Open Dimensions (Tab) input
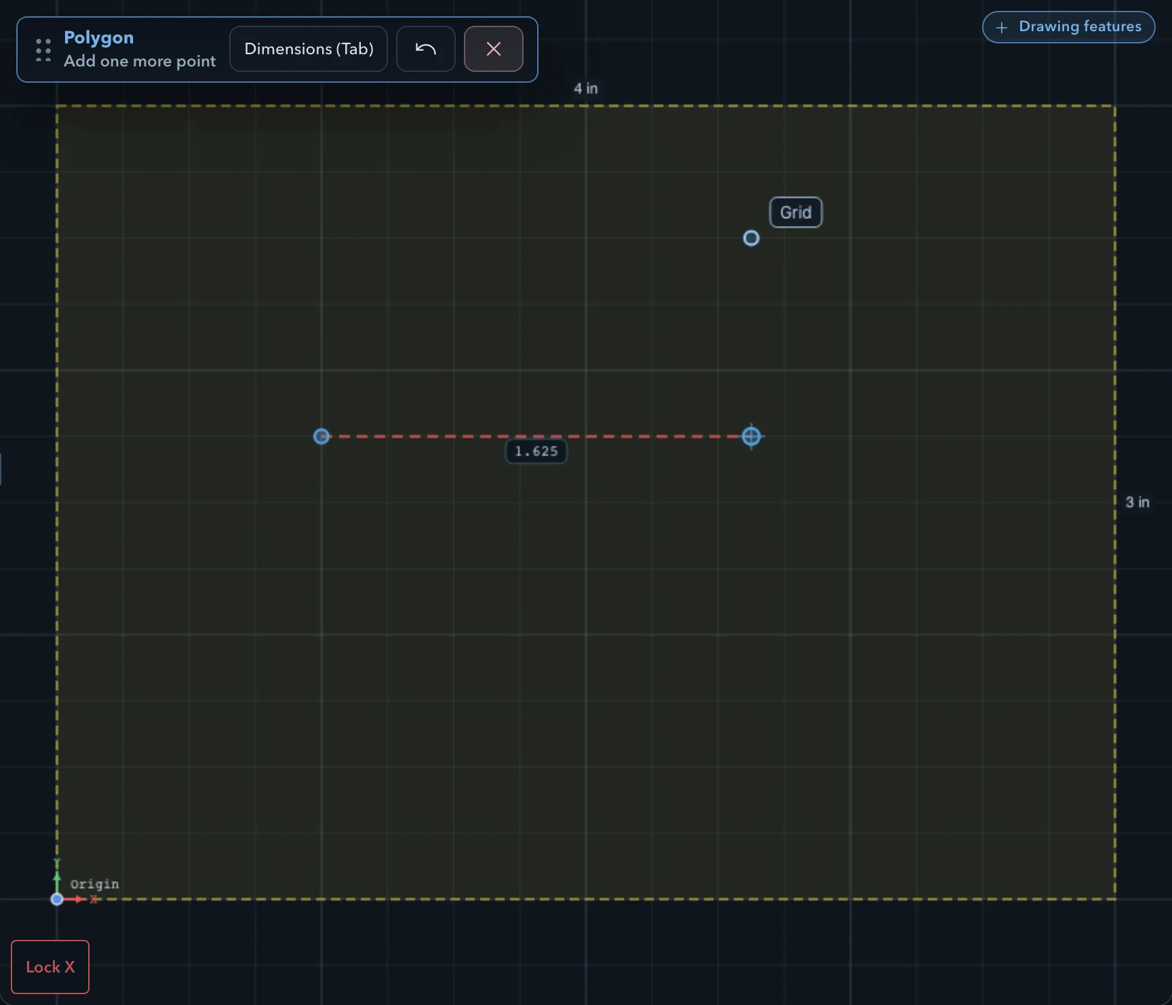The width and height of the screenshot is (1172, 1005). click(x=309, y=49)
